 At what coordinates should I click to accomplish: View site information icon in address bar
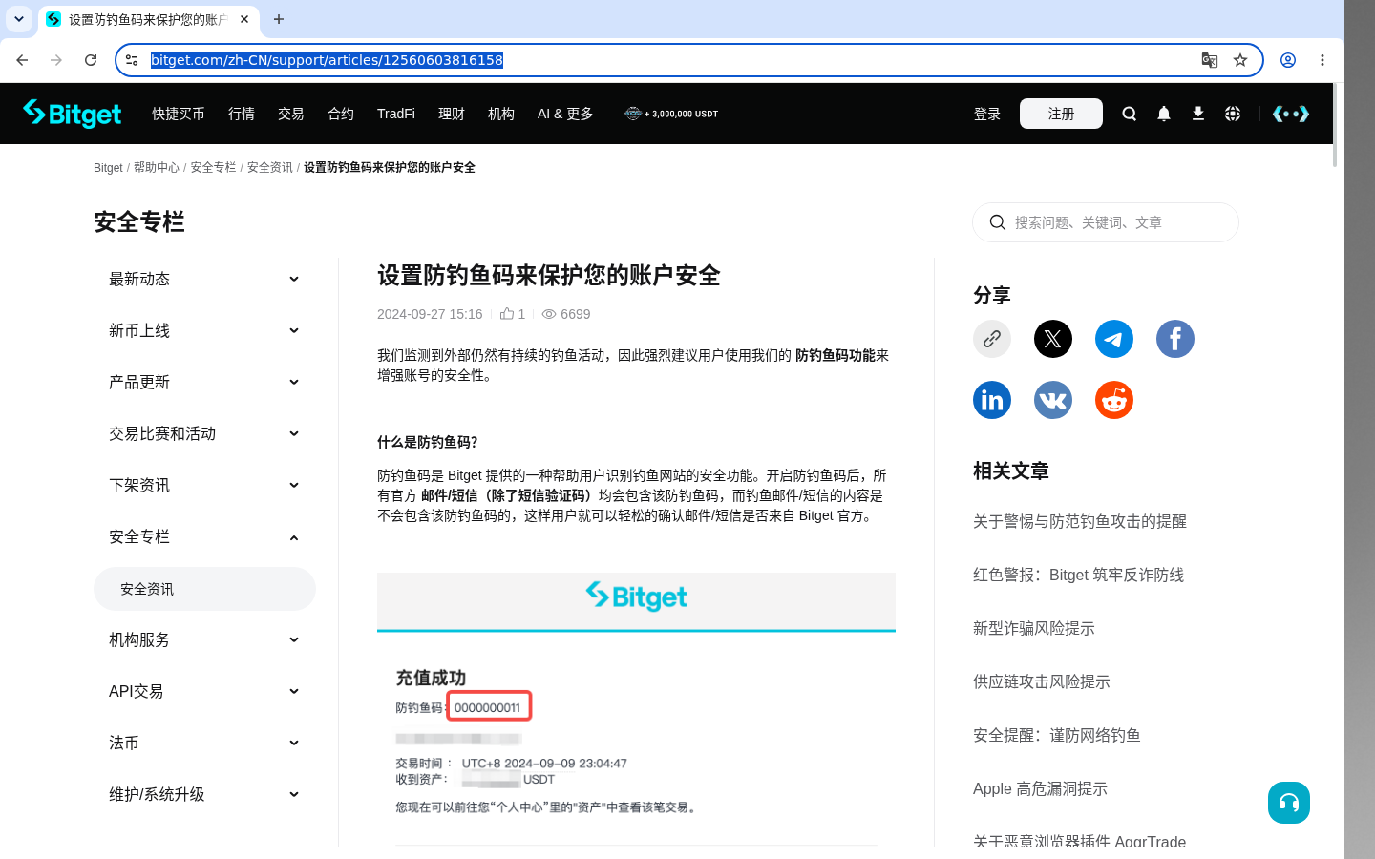point(133,60)
